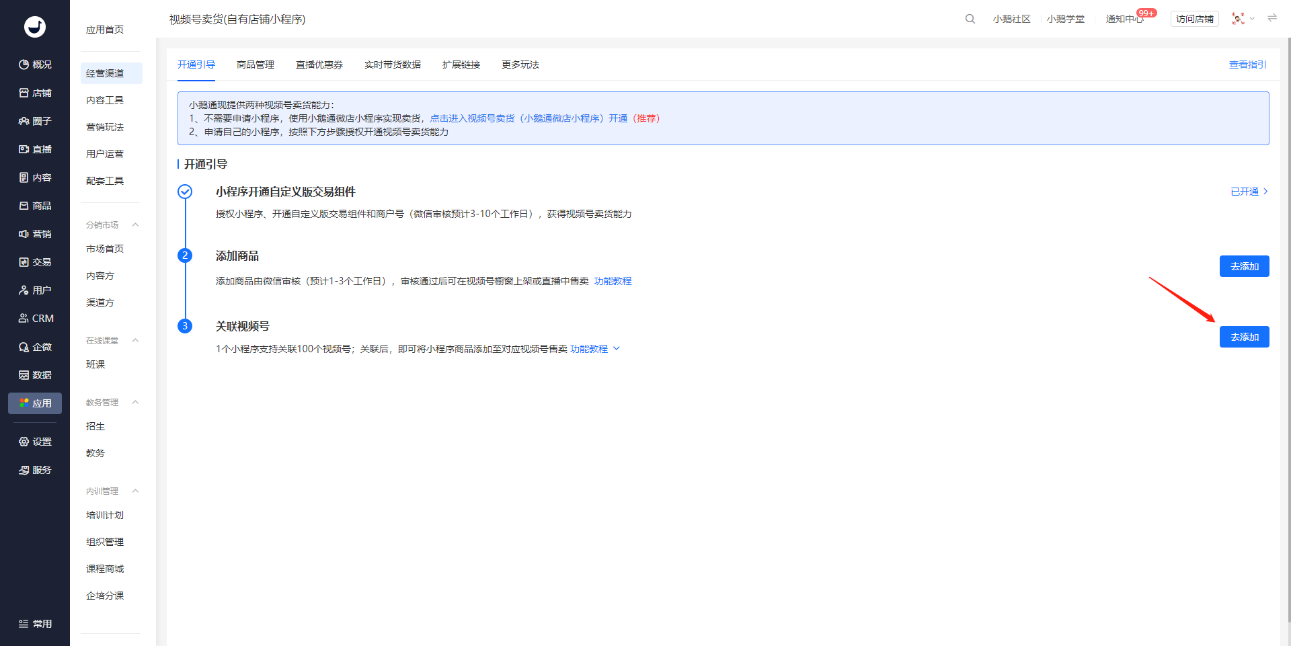Select 营销玩法 in the app submenu
This screenshot has height=646, width=1291.
[105, 127]
